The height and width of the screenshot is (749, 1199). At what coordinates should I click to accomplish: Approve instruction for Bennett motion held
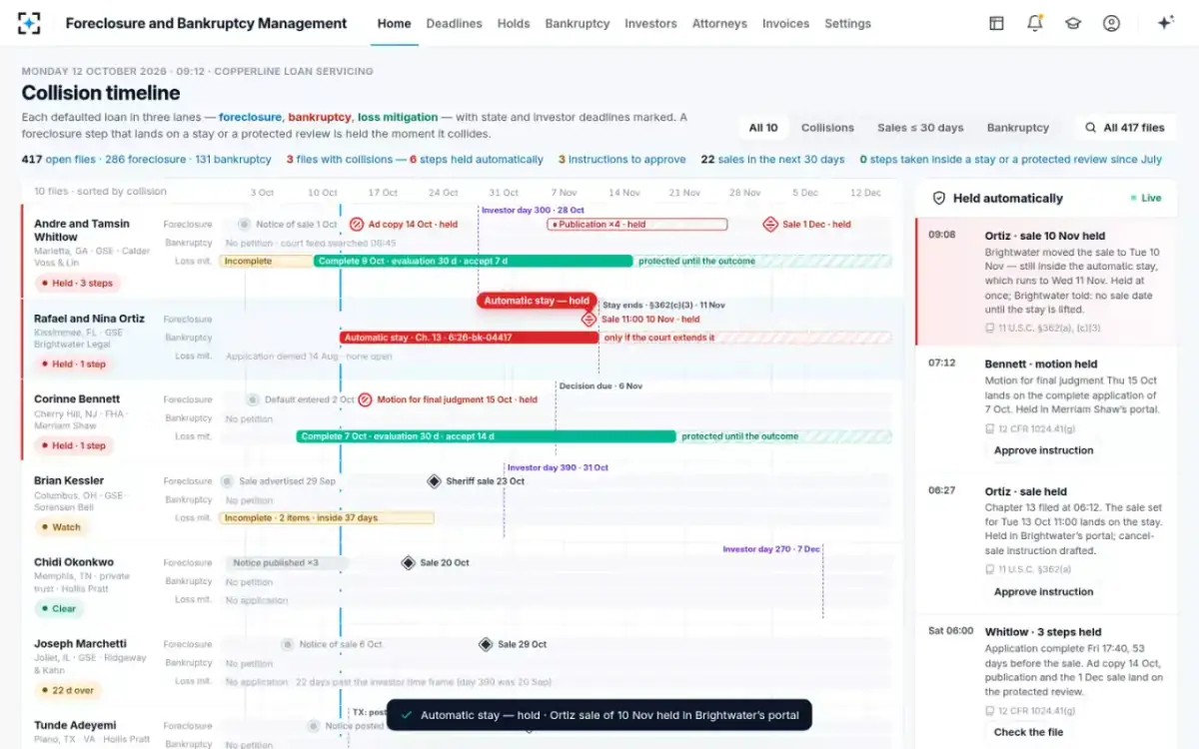coord(1043,450)
